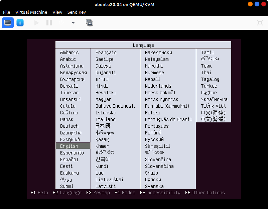Open the Virtual Machine menu

pyautogui.click(x=31, y=12)
